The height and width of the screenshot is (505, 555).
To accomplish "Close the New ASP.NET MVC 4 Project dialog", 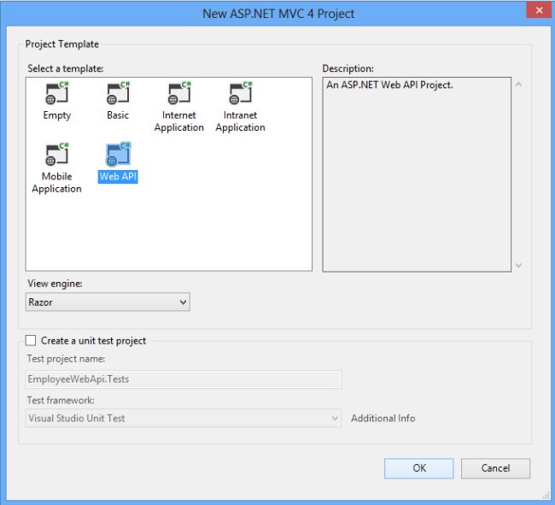I will [x=540, y=10].
